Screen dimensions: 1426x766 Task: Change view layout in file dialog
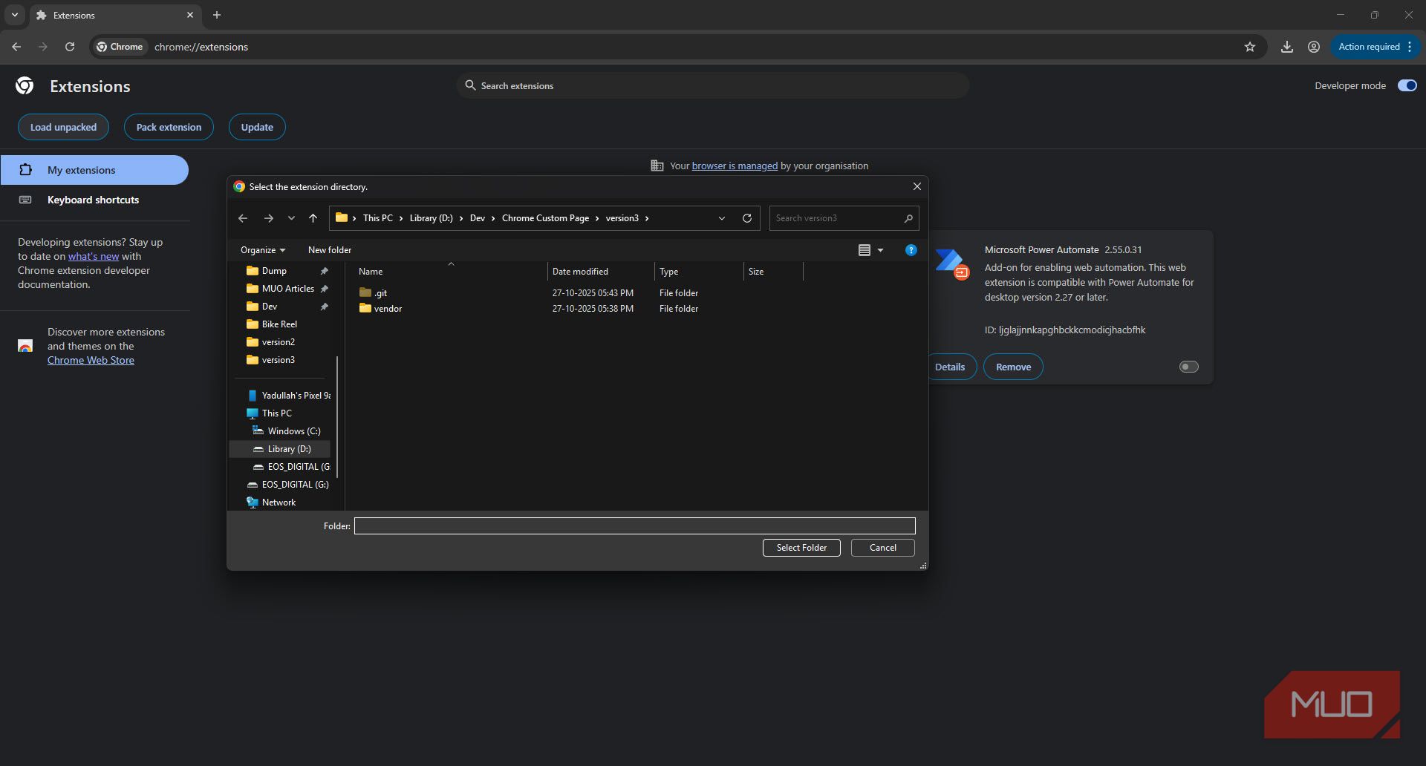pos(865,250)
